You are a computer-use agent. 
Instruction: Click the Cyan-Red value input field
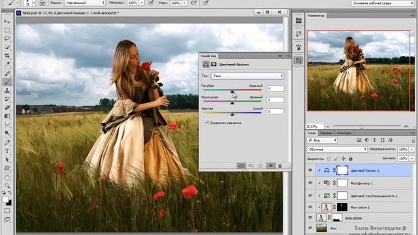point(275,89)
